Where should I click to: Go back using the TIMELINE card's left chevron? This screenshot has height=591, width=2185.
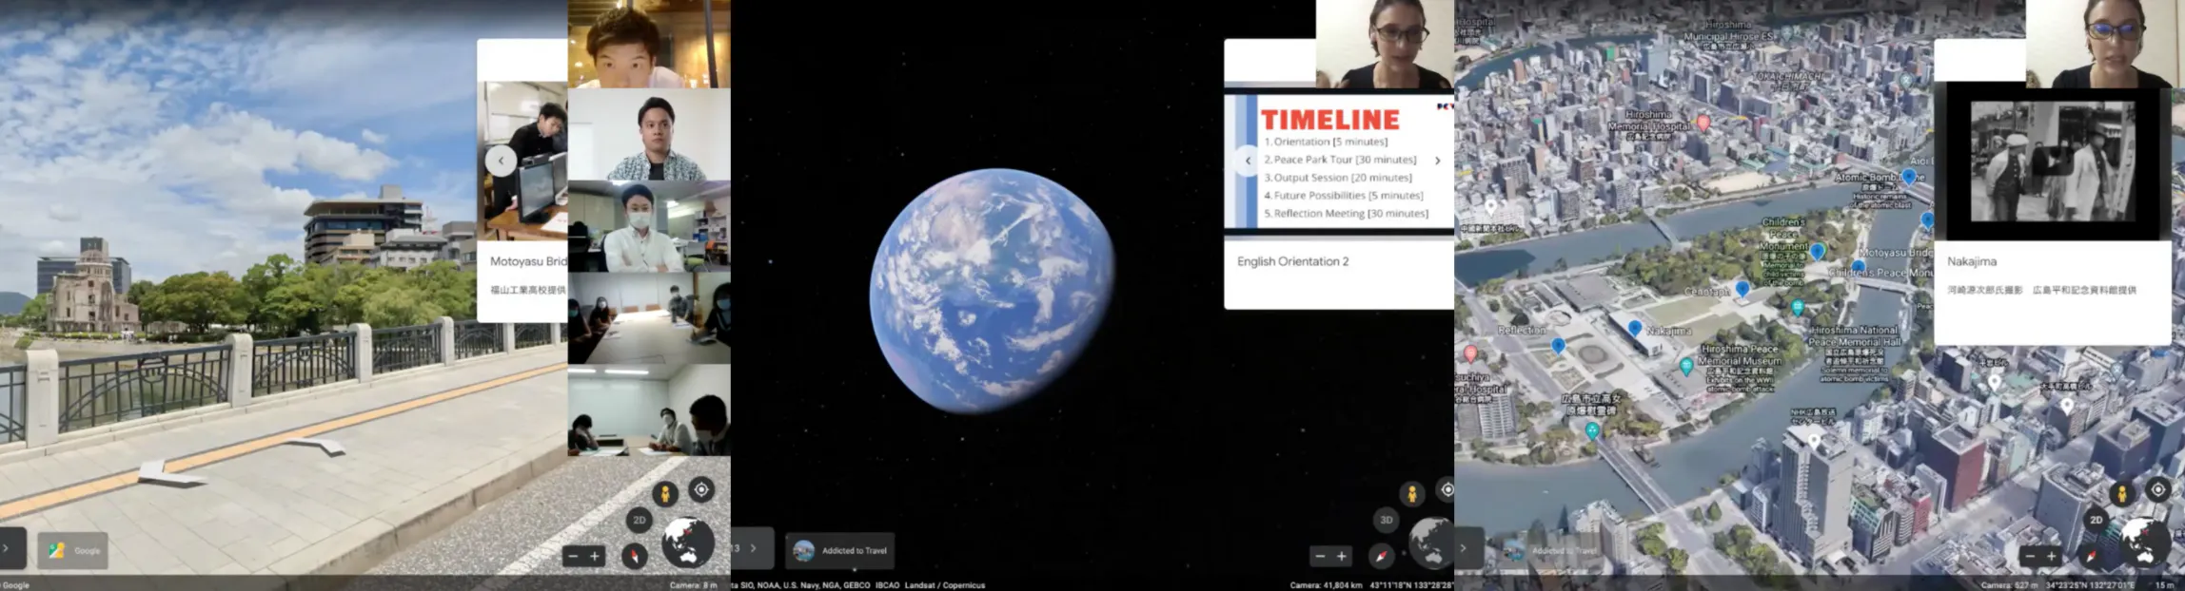(x=1248, y=161)
